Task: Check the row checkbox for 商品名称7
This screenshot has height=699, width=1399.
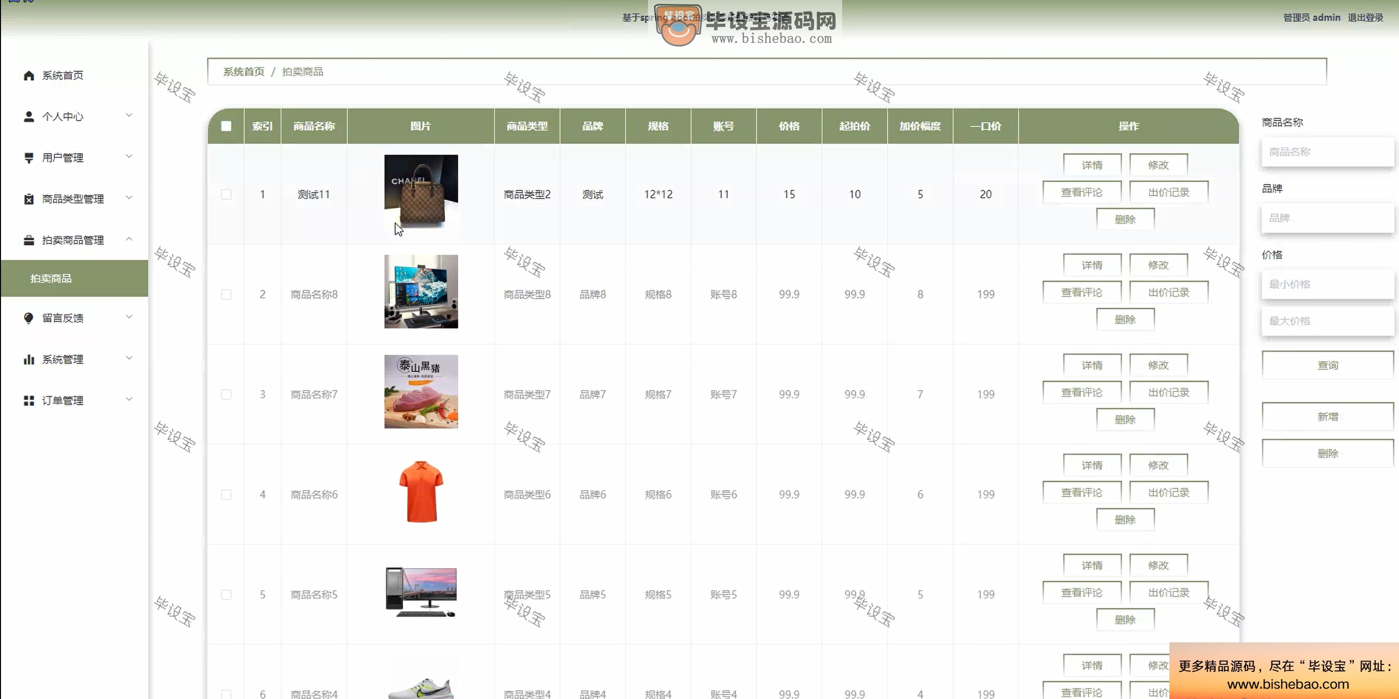Action: 226,395
